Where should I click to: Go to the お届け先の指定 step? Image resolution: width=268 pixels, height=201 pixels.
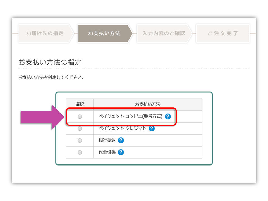click(45, 33)
